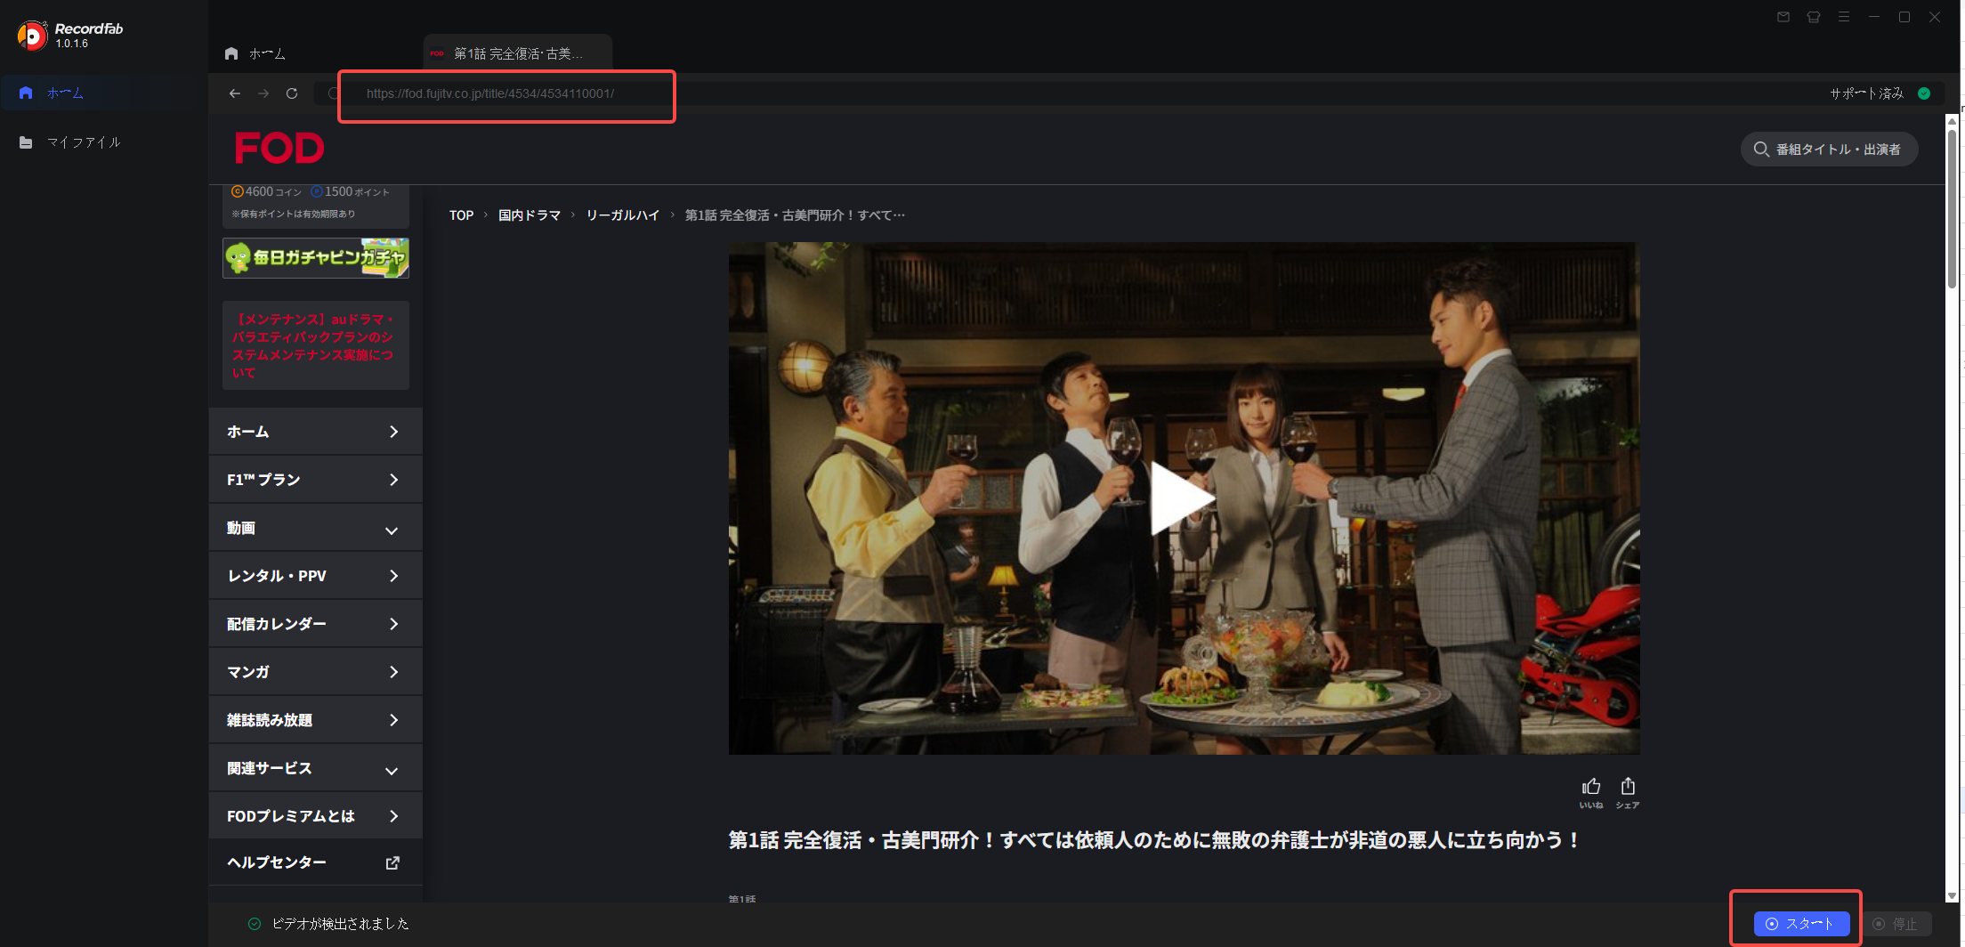Click the green supported status check icon
Viewport: 1965px width, 947px height.
coord(1924,93)
